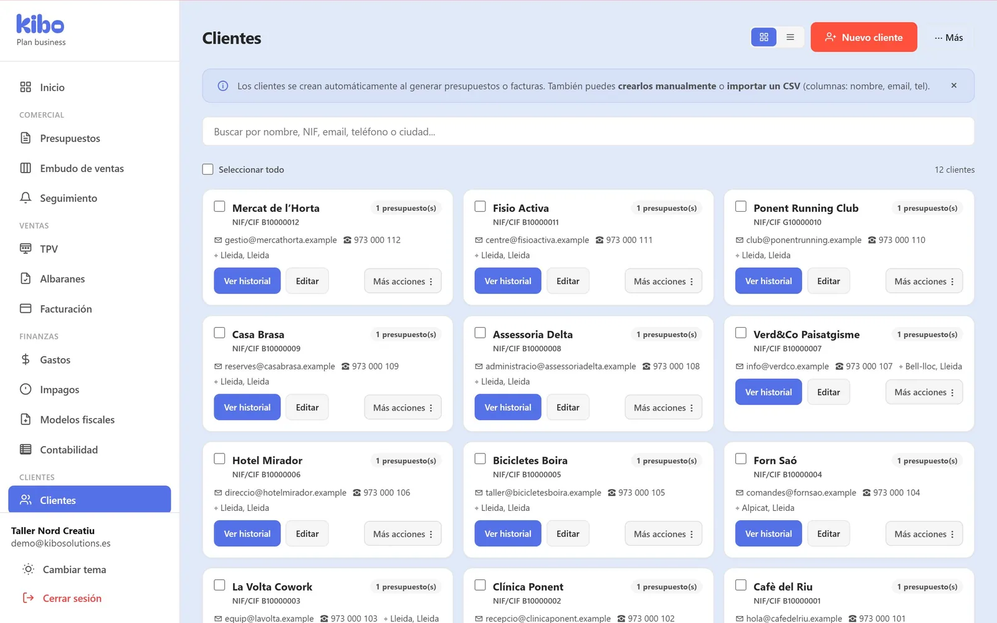This screenshot has height=623, width=997.
Task: Open Seguimiento bell icon
Action: point(26,197)
